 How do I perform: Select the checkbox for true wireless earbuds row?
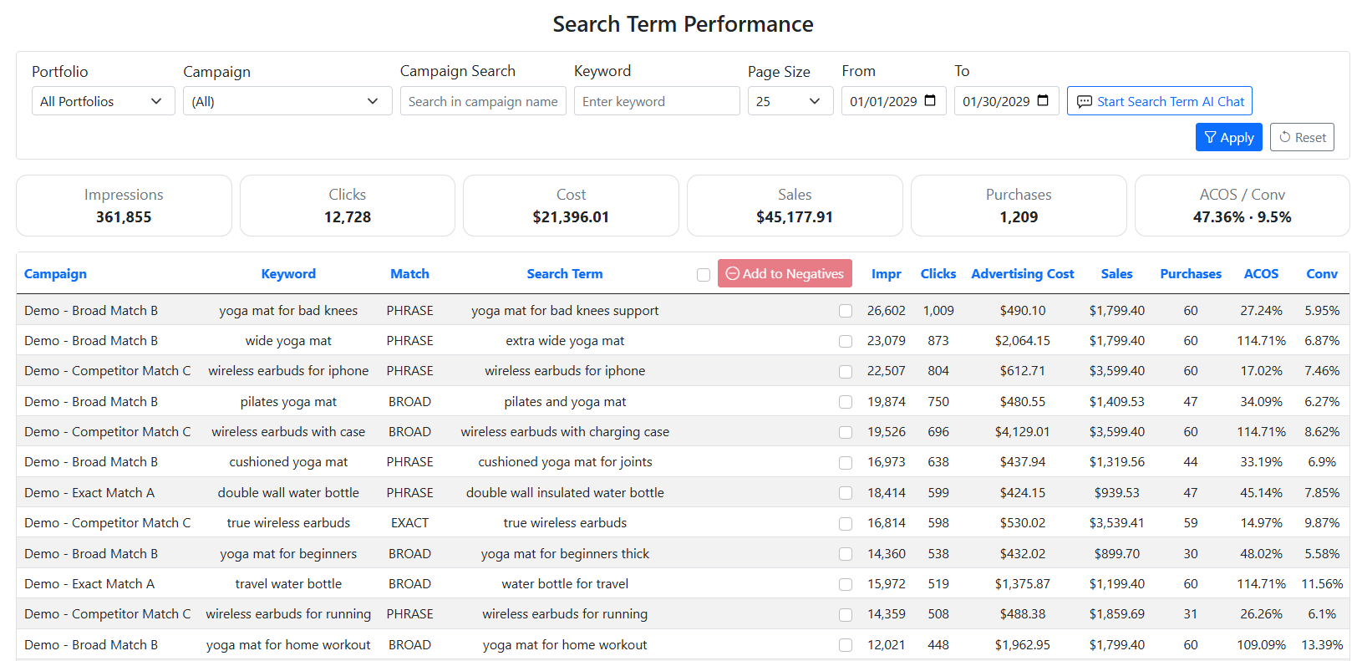(846, 524)
